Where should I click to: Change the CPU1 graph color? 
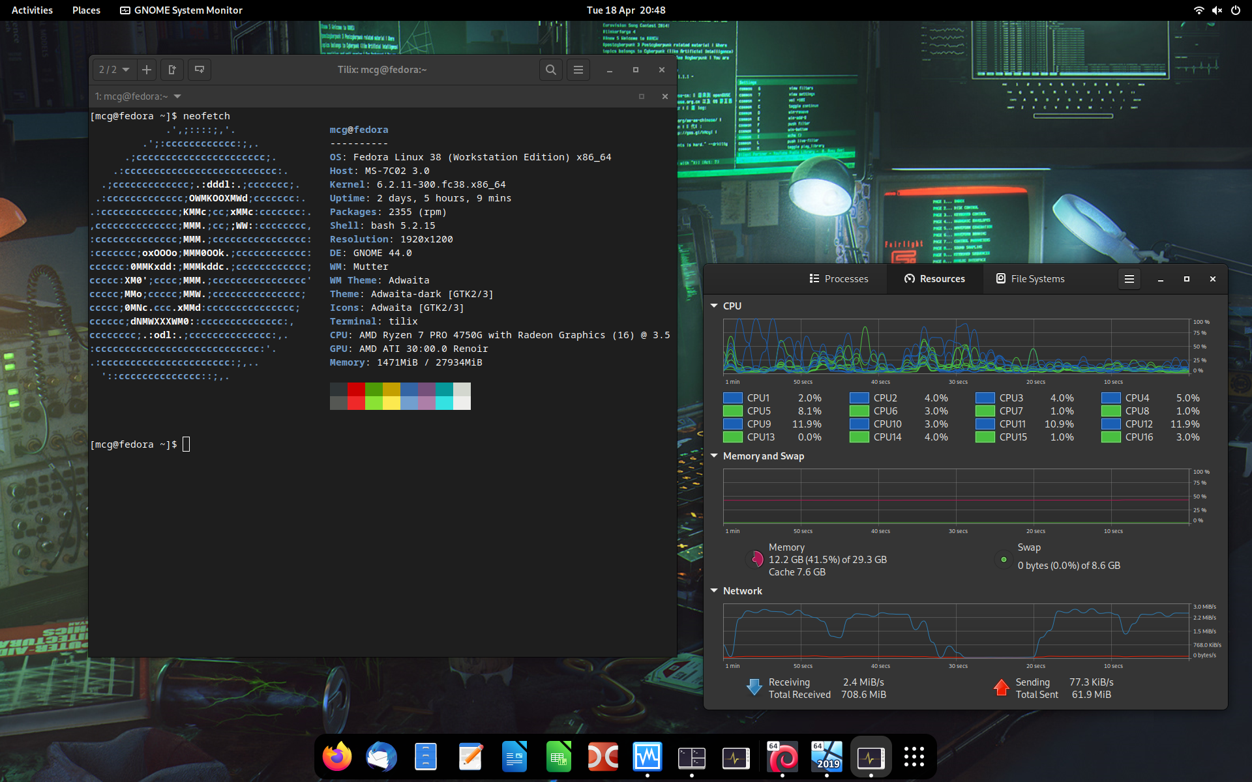click(733, 398)
